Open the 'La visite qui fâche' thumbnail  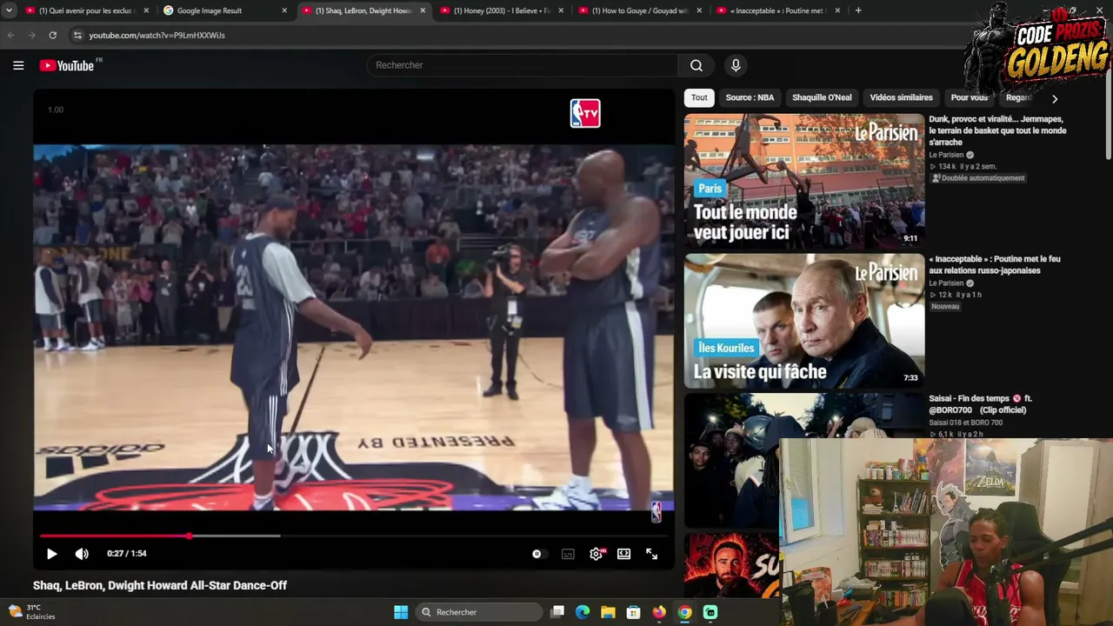[804, 321]
